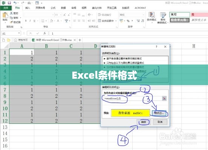
Task: Click OK (确定) in new rule dialog
Action: (144, 122)
